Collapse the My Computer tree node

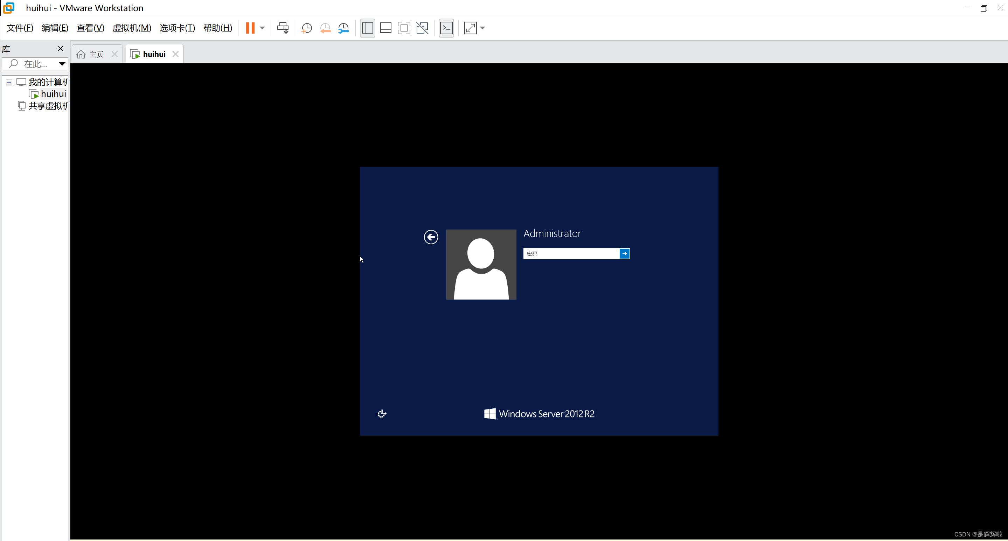coord(9,82)
